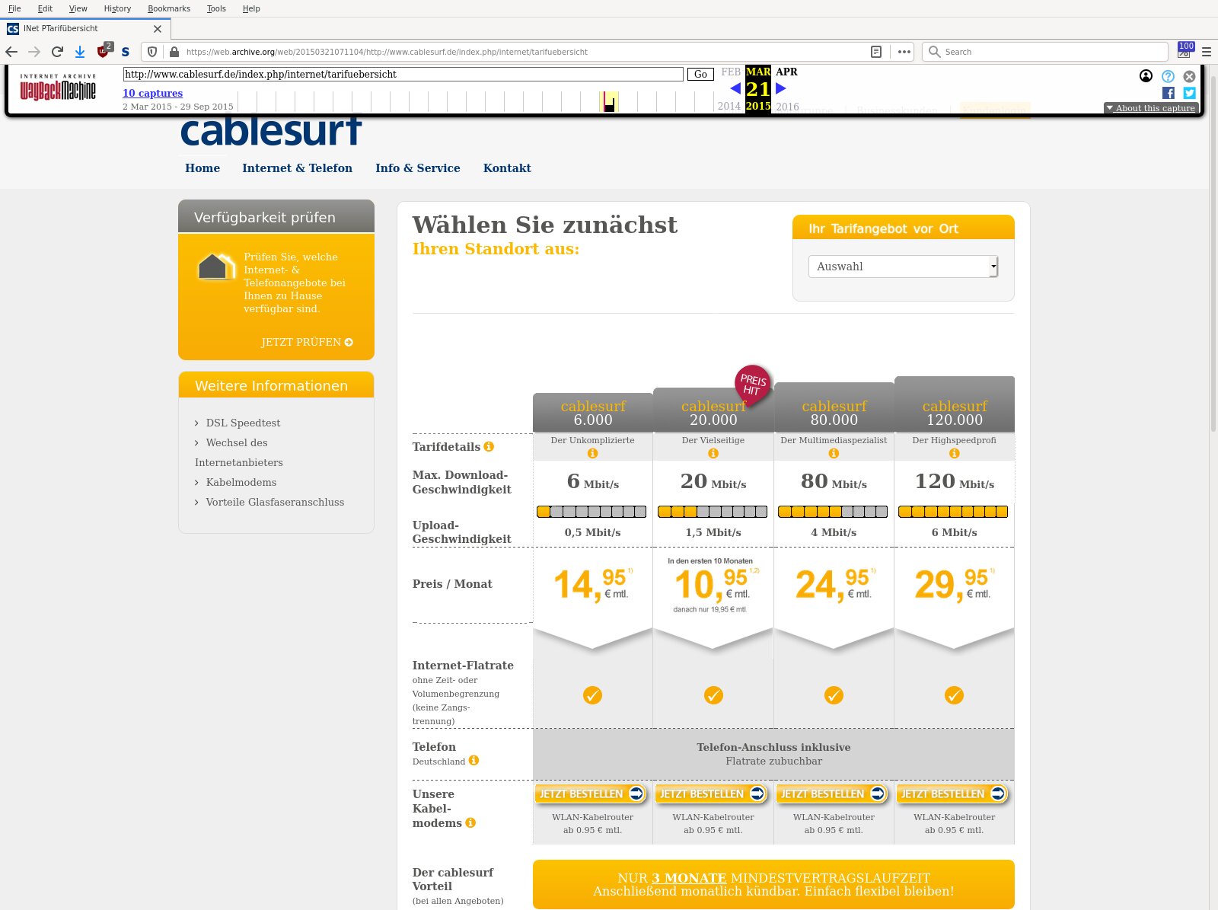Click the Internet-Flatrate checkmark for cablesurf 6.000
The height and width of the screenshot is (910, 1218).
coord(592,695)
